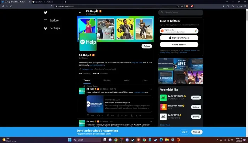Like the pinned tweet
The image size is (248, 143).
[x=108, y=115]
